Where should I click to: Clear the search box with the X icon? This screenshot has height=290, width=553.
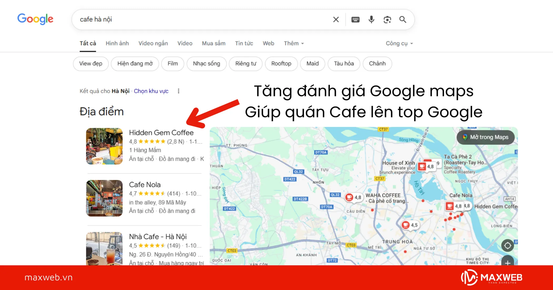[x=336, y=19]
